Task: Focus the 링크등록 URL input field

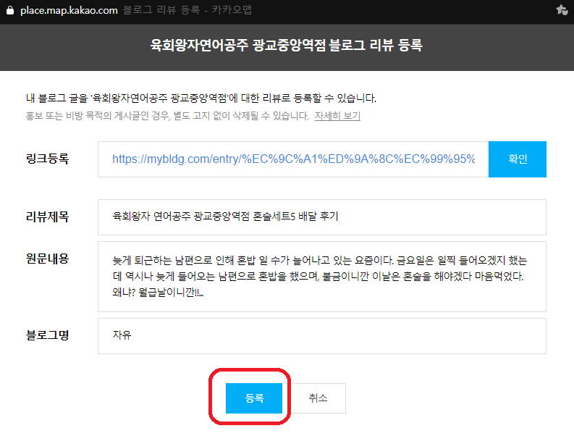Action: pyautogui.click(x=293, y=159)
